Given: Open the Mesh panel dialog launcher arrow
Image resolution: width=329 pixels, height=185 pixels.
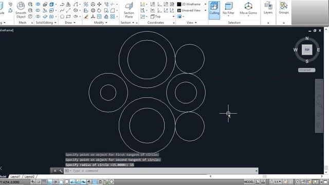Looking at the screenshot, I should point(32,23).
